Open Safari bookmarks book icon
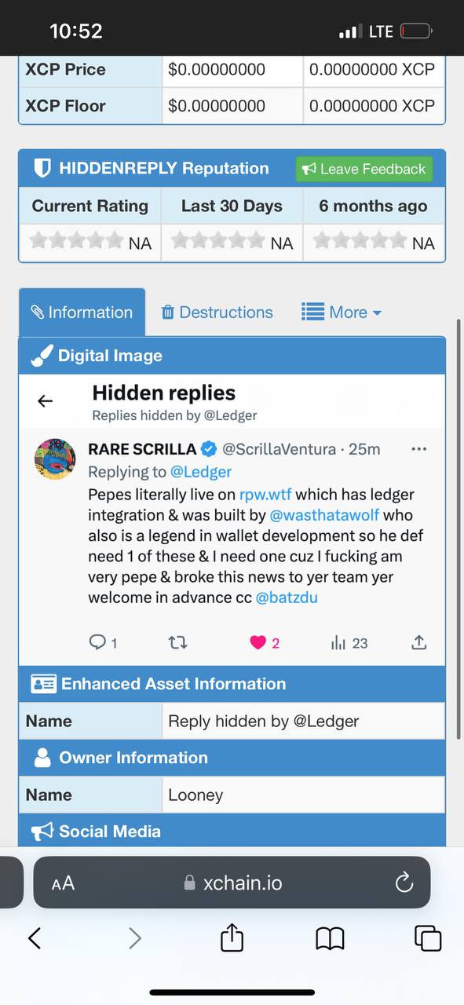This screenshot has height=1005, width=464. [330, 938]
